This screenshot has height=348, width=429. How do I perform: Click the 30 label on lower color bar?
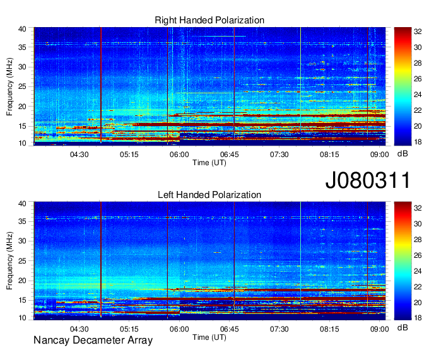(418, 224)
